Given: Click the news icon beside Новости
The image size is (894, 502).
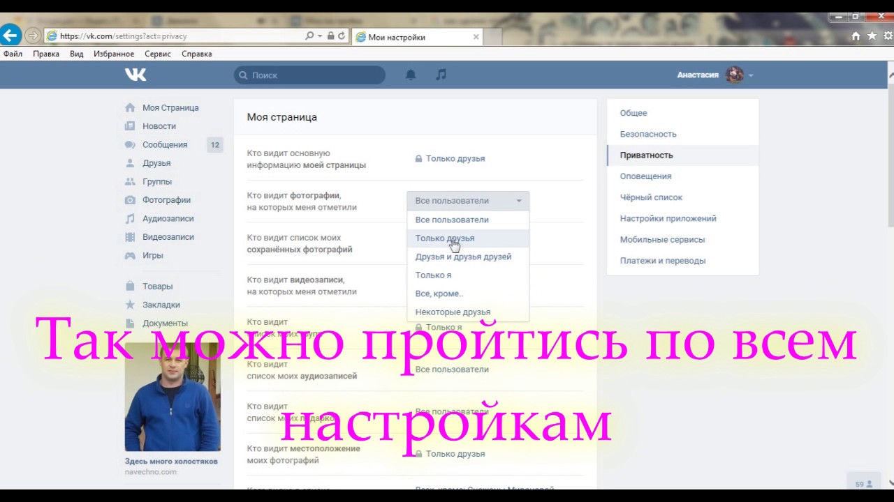Looking at the screenshot, I should tap(130, 126).
